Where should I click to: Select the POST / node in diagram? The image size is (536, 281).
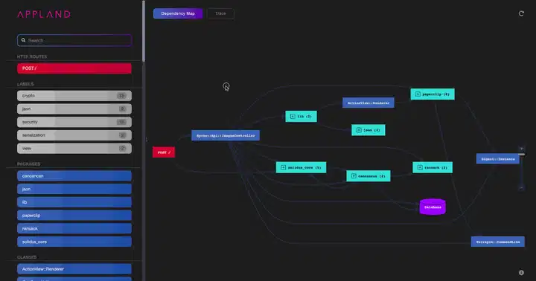coord(164,152)
